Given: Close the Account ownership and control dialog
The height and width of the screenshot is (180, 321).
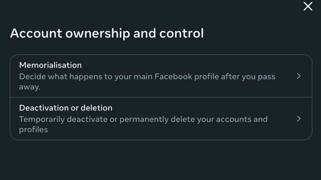Looking at the screenshot, I should tap(308, 6).
